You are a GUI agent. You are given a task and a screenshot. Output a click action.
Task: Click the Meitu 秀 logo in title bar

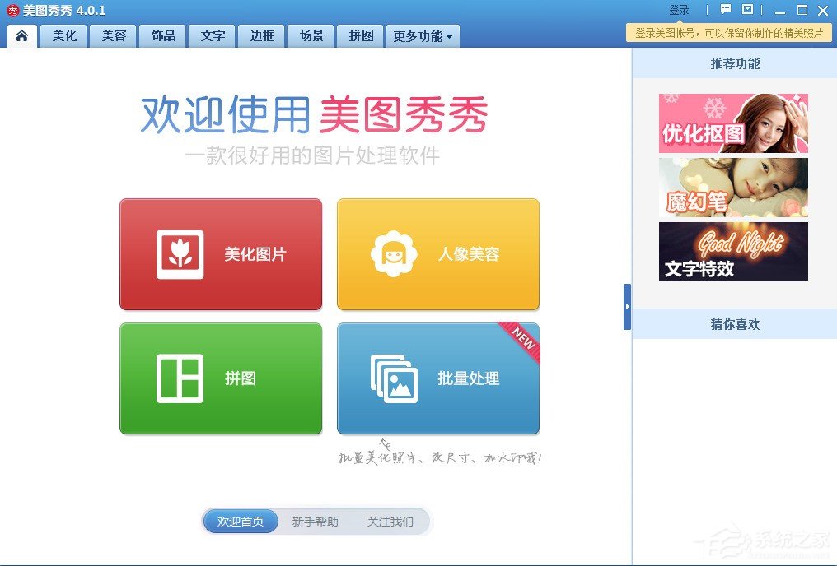pos(12,9)
